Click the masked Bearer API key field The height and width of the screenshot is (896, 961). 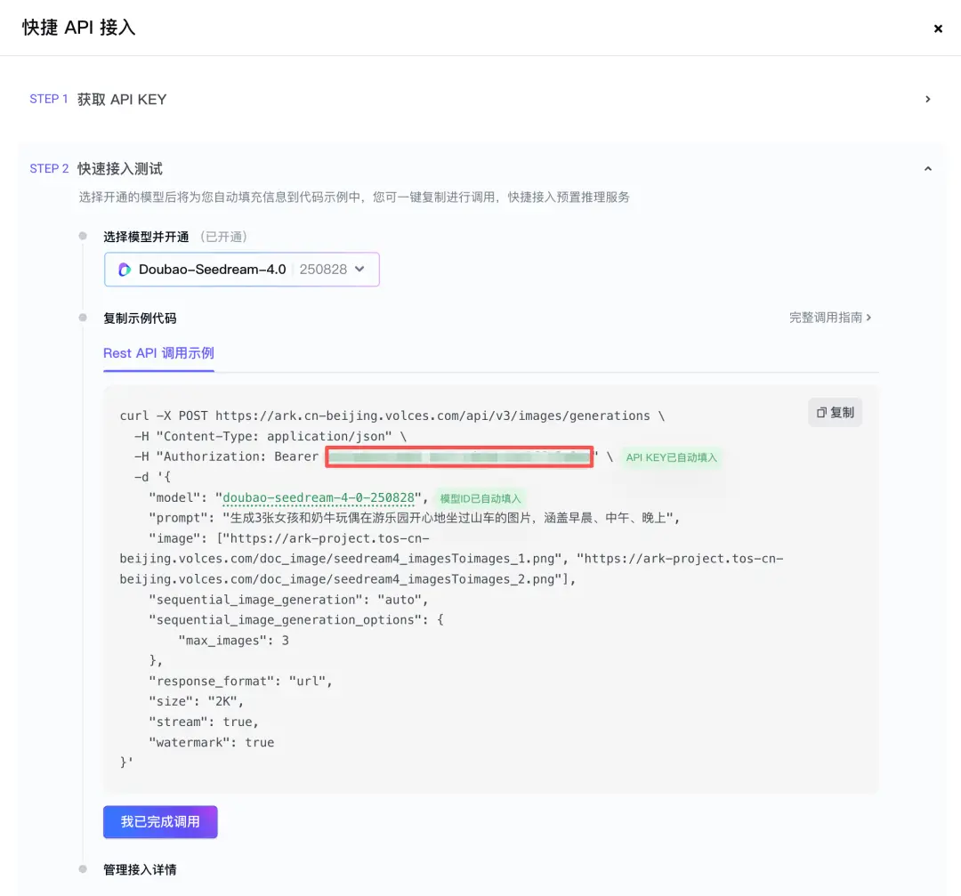(459, 457)
